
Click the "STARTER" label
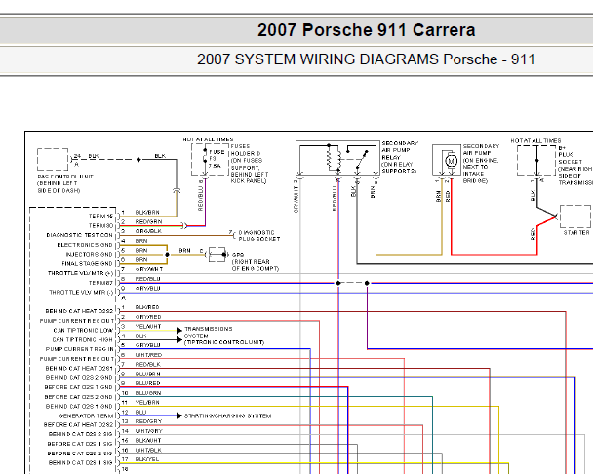pyautogui.click(x=576, y=233)
